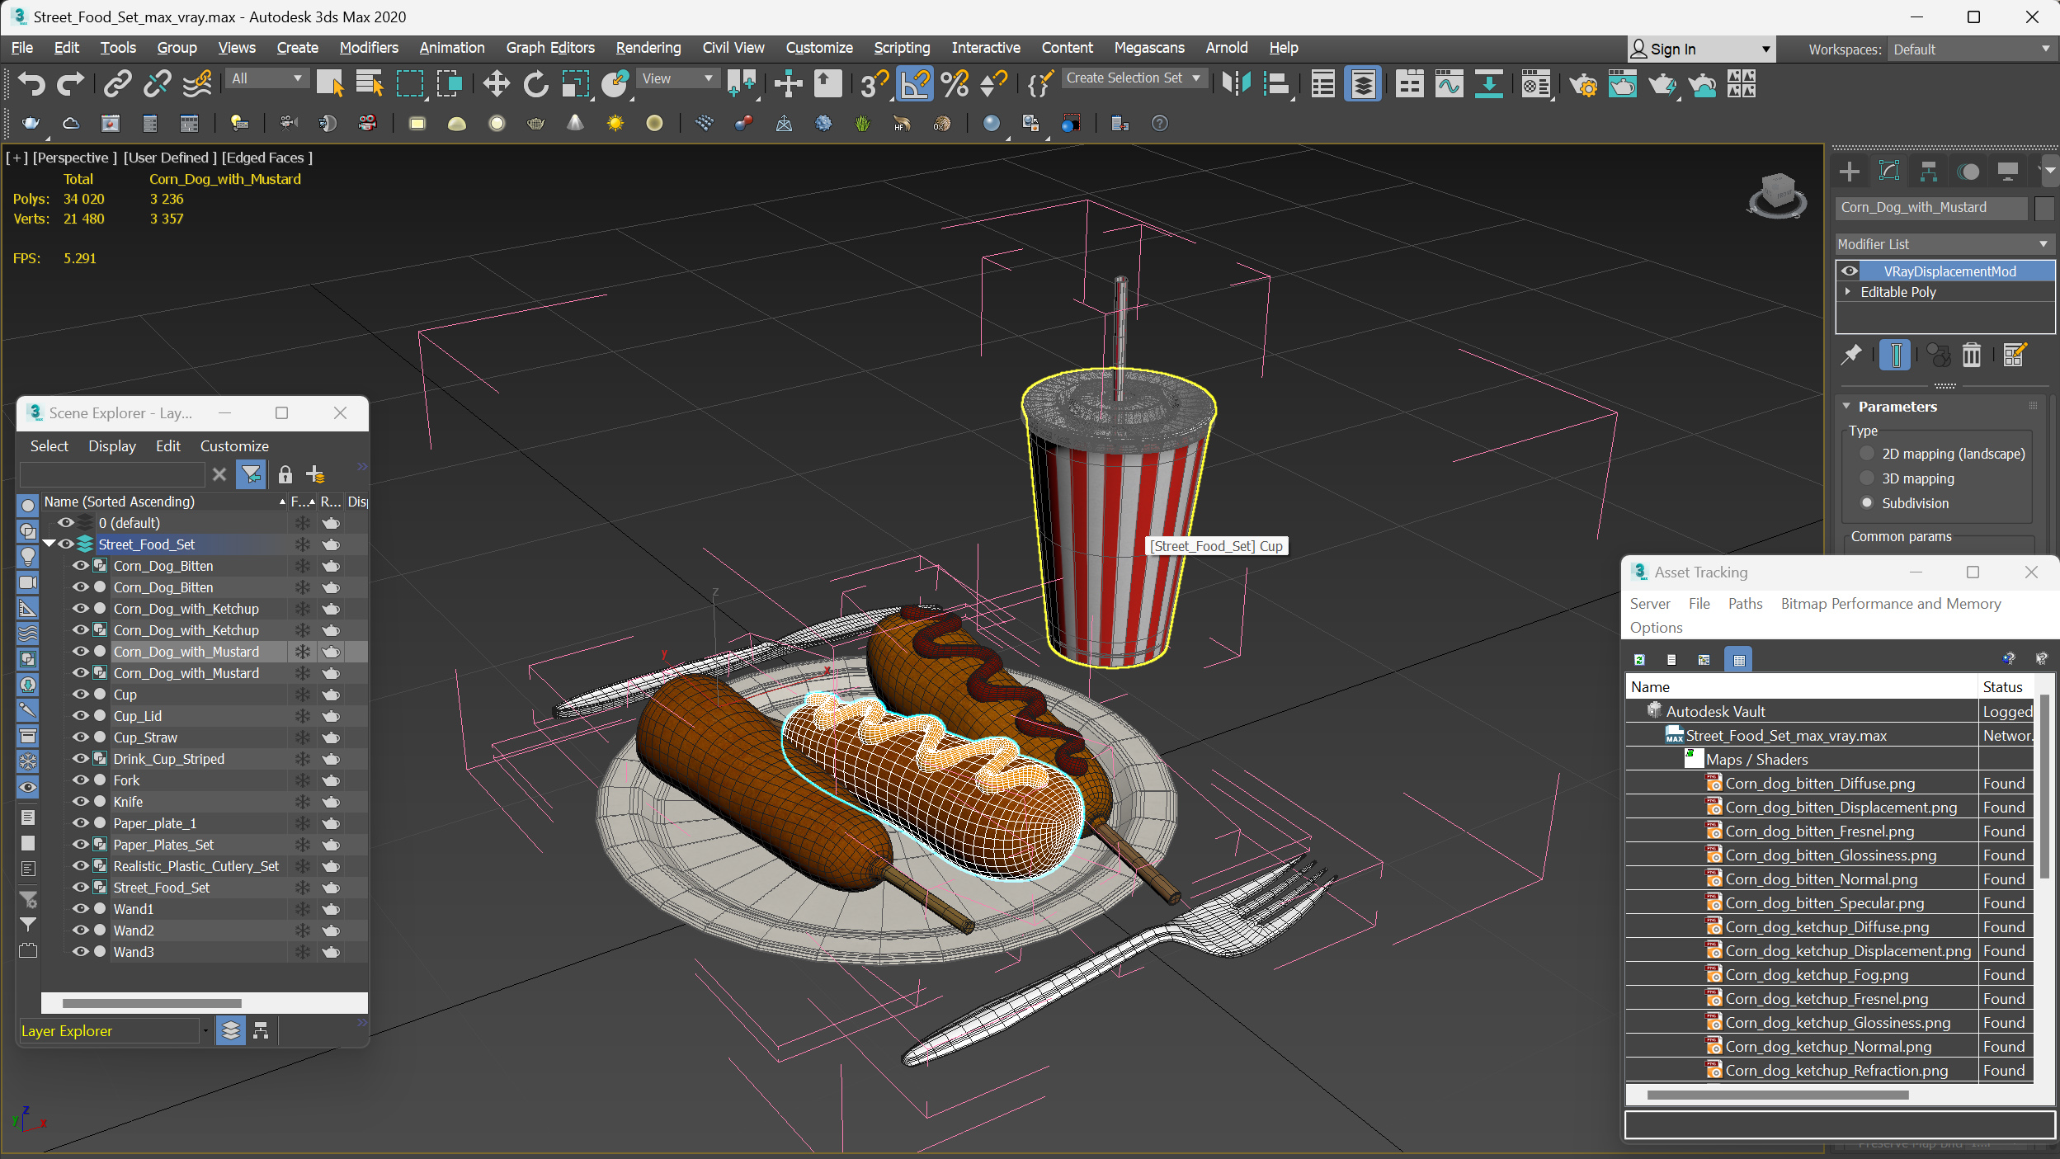Click the [Perspective] viewport label
The height and width of the screenshot is (1159, 2060).
pos(74,158)
